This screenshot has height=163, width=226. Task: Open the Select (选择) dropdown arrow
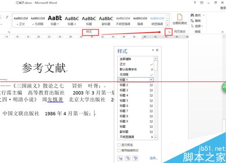click(202, 26)
